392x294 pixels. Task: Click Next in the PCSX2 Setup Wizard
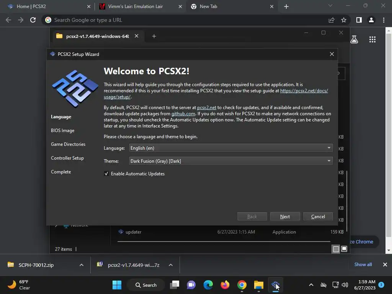(285, 217)
